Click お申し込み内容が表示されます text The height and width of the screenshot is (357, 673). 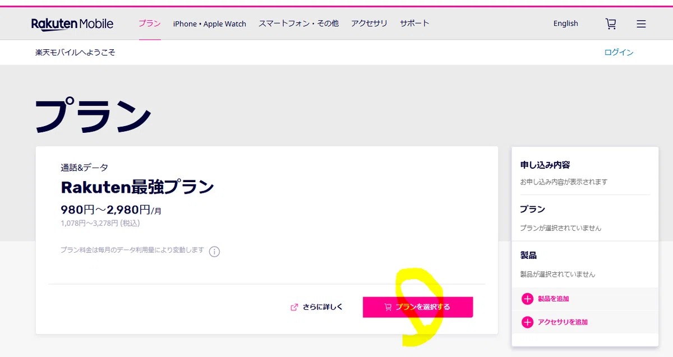click(564, 182)
